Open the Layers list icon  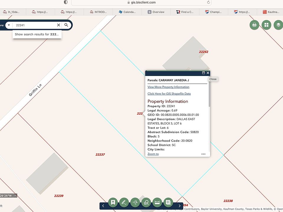coord(278,25)
